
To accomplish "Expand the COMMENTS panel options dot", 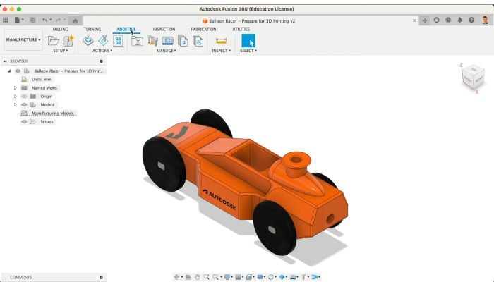I will click(101, 277).
